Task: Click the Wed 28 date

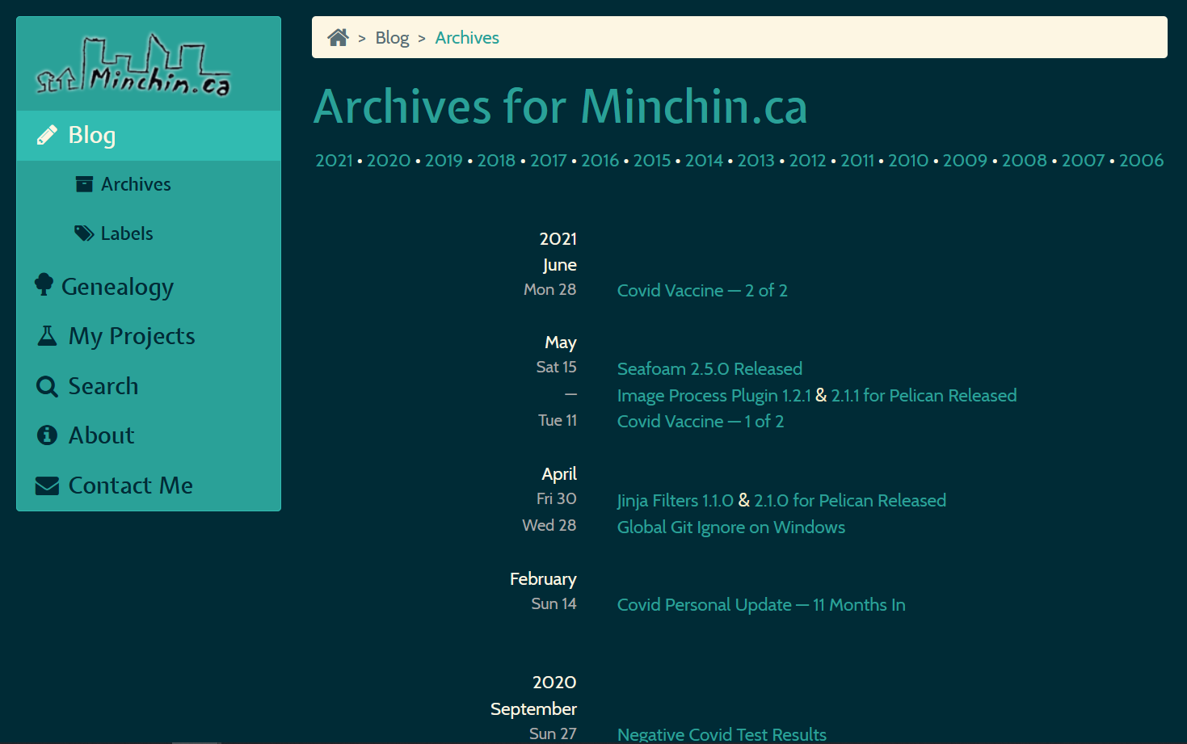Action: pos(549,525)
